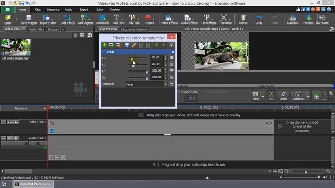
Task: Expand the View button dropdown arrow
Action: (x=263, y=97)
